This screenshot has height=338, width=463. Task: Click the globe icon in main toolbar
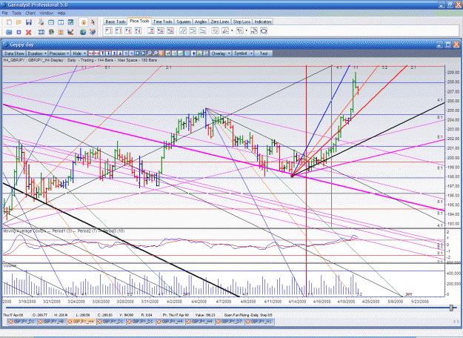pyautogui.click(x=83, y=32)
